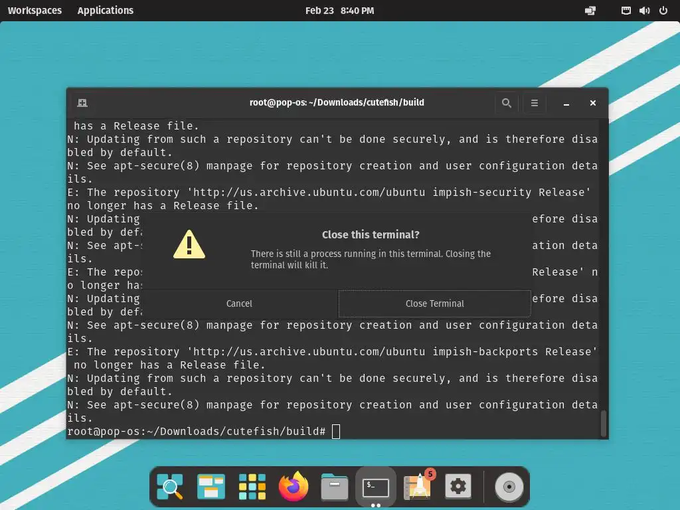Click the calendar-like tray icon
The height and width of the screenshot is (510, 680).
click(626, 11)
